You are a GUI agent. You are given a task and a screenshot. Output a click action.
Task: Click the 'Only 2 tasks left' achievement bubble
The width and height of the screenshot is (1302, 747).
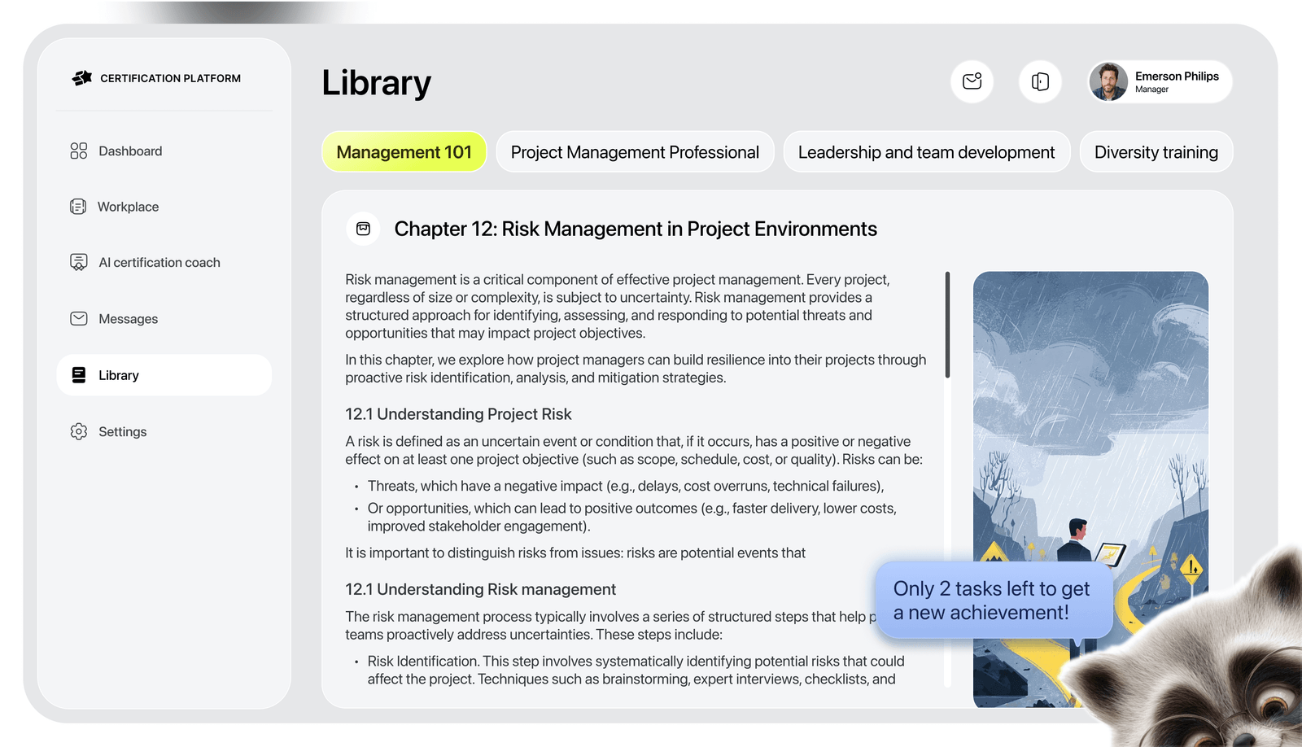[x=993, y=601]
